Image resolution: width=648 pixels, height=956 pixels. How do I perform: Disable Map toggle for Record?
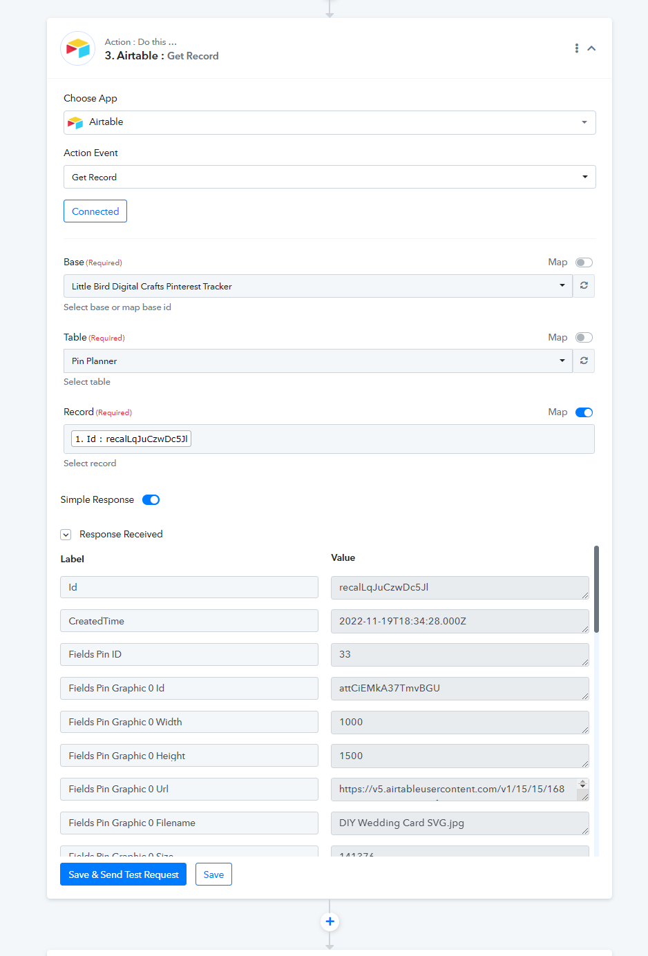coord(584,412)
